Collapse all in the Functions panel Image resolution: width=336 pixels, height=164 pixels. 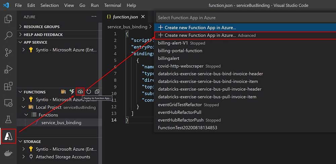click(97, 92)
